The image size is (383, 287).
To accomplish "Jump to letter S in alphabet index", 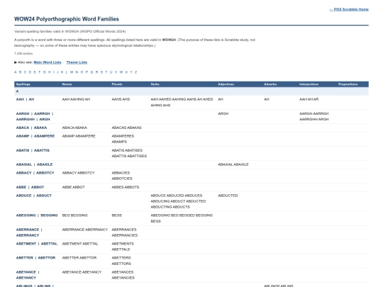I will pyautogui.click(x=101, y=72).
